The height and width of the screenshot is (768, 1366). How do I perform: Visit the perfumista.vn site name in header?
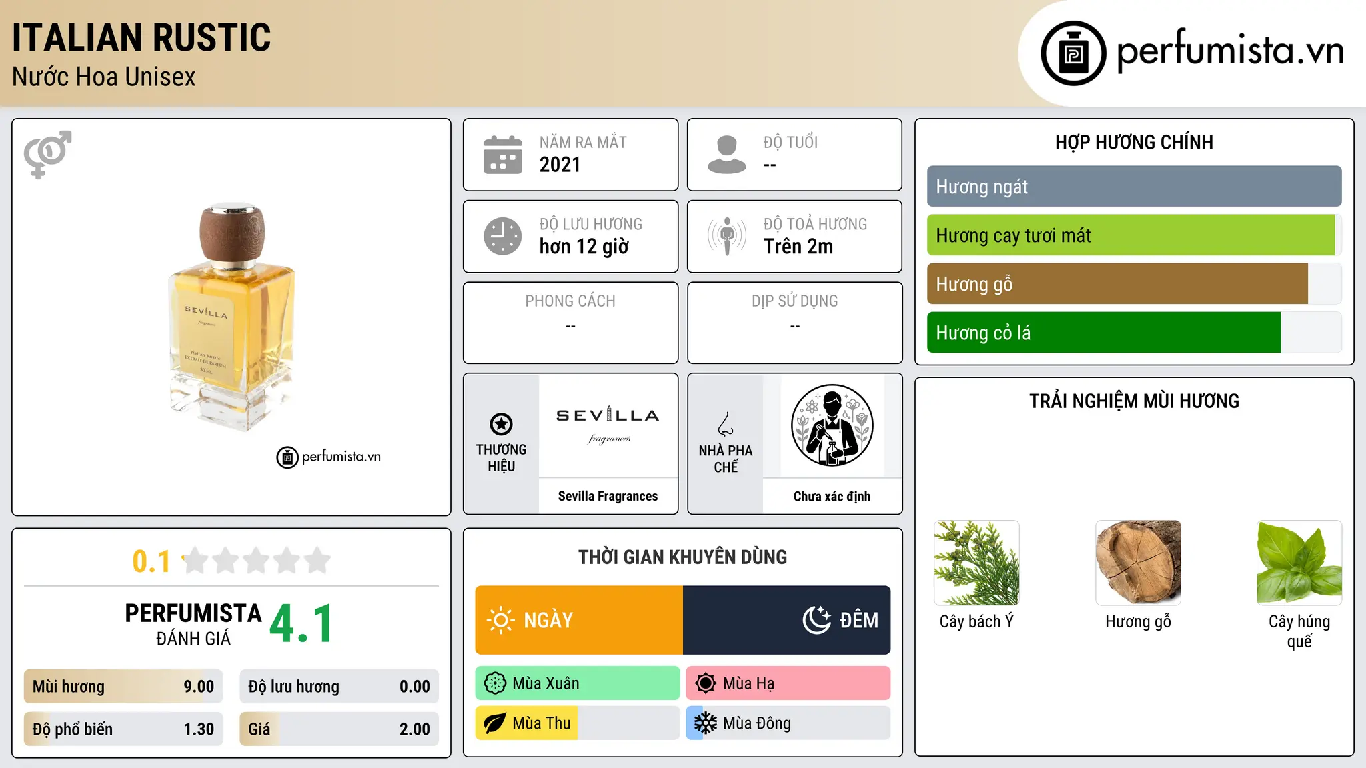(x=1230, y=51)
